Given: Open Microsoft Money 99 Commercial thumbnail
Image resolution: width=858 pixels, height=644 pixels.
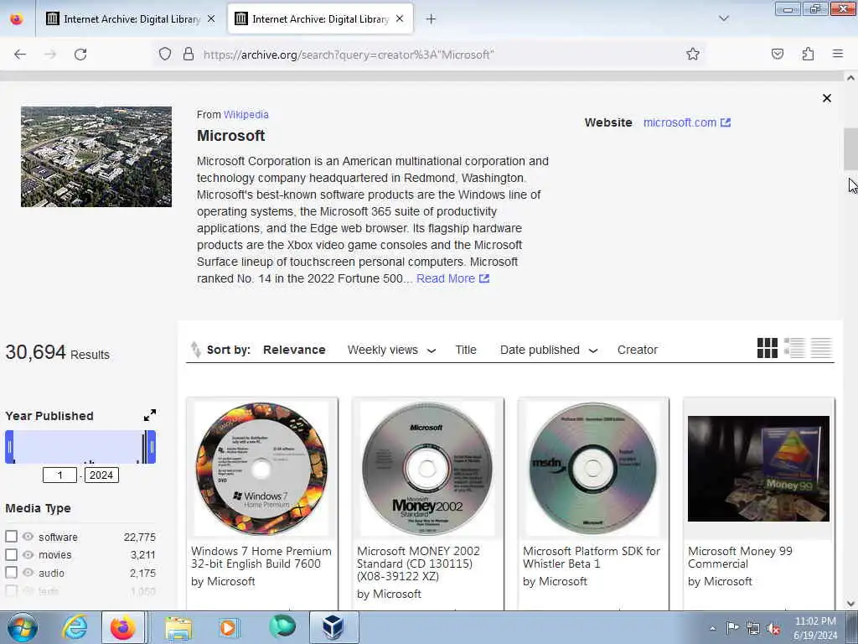Looking at the screenshot, I should click(758, 469).
